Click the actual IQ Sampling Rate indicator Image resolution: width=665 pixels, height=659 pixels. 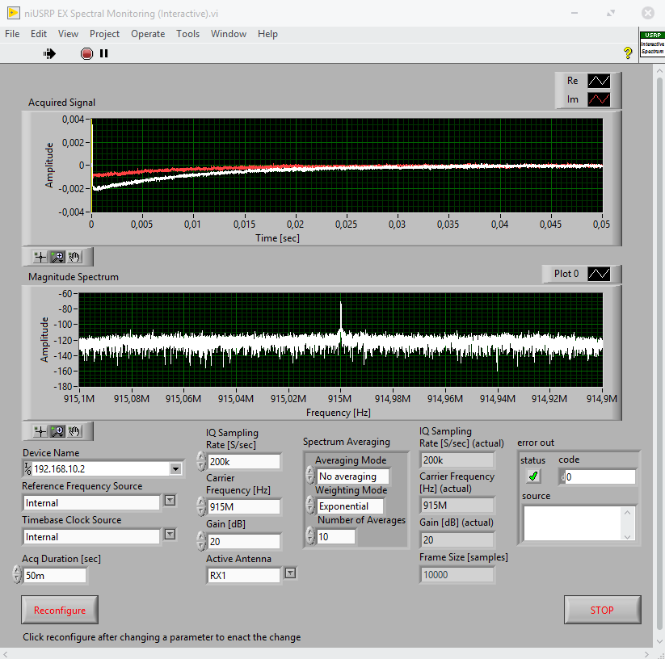coord(457,460)
